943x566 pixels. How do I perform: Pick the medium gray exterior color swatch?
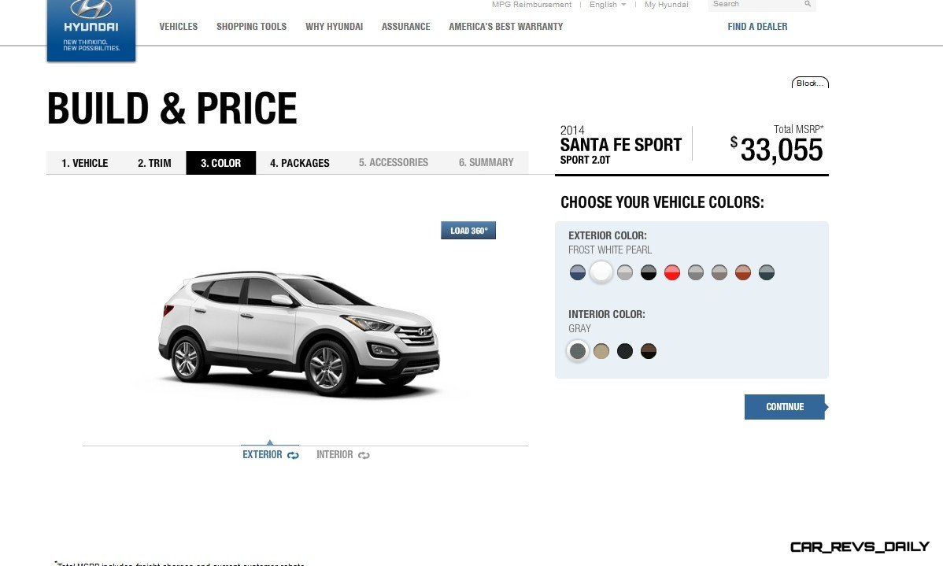(x=696, y=272)
